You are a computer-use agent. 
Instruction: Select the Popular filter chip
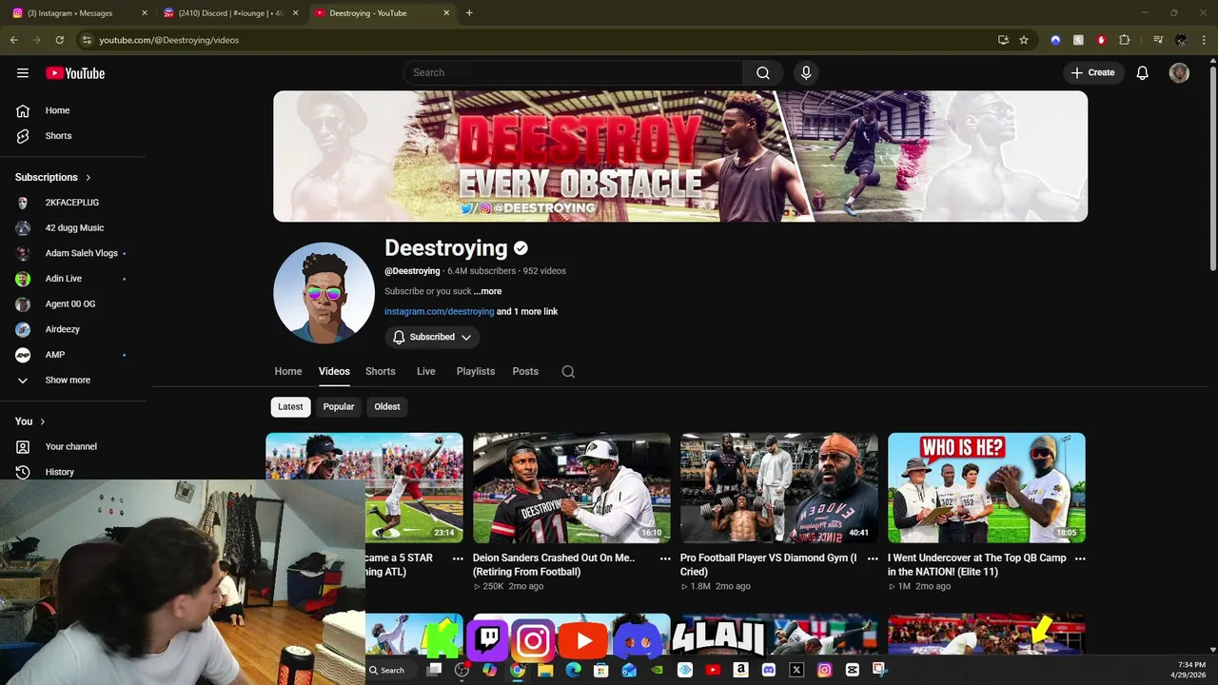[339, 406]
